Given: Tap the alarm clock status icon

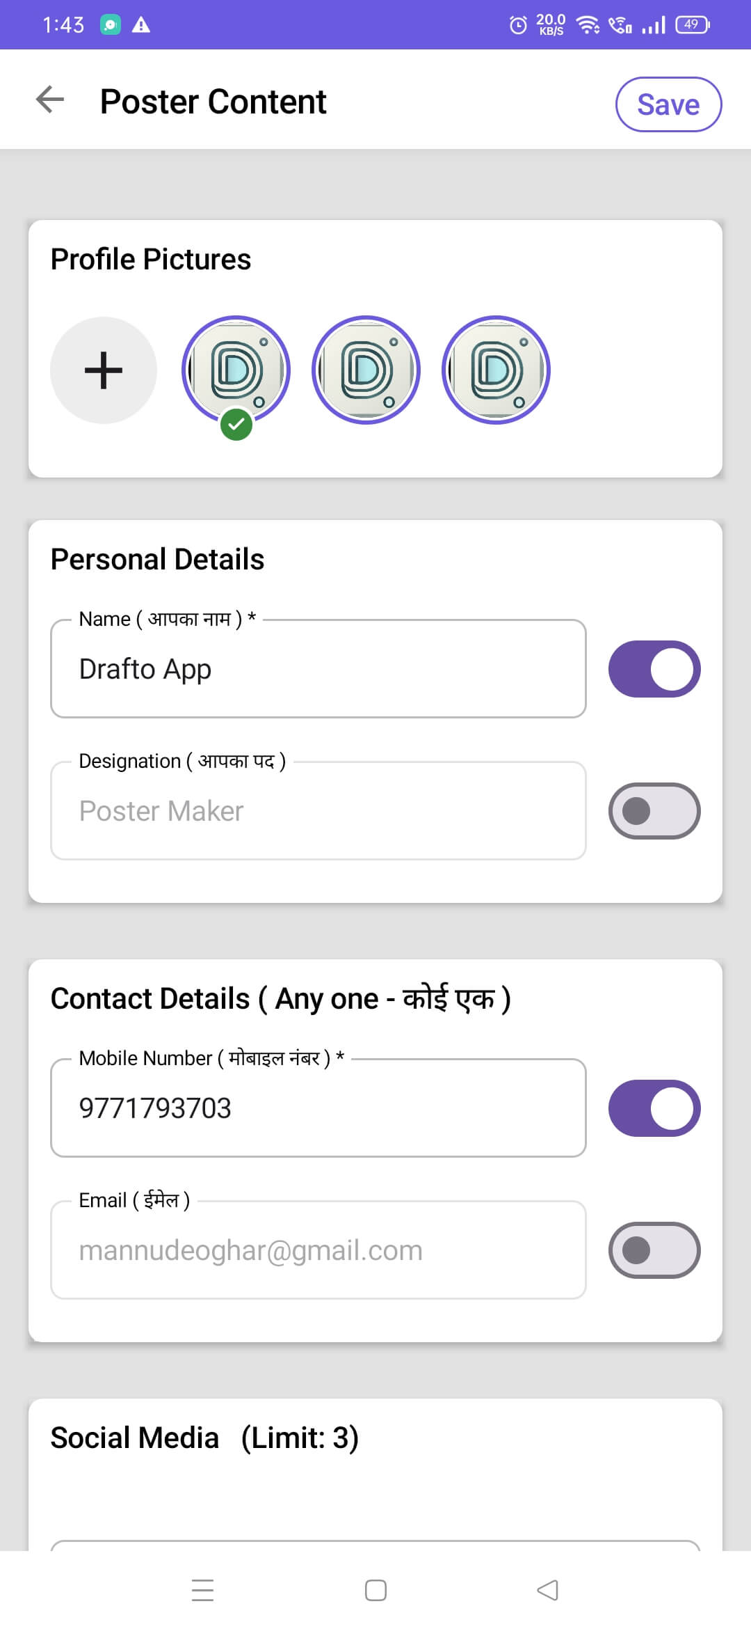Looking at the screenshot, I should click(518, 25).
